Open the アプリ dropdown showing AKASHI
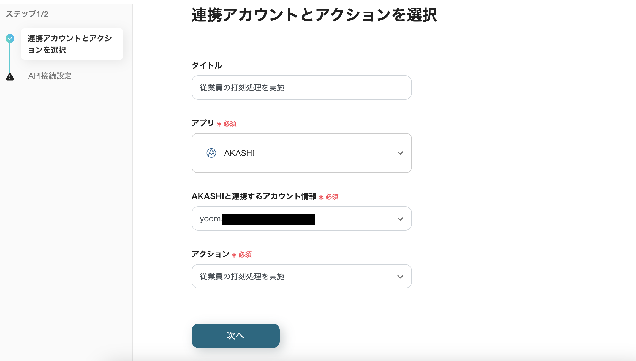636x361 pixels. tap(301, 153)
